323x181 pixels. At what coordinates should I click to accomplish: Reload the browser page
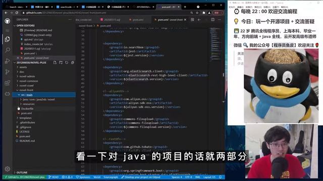[x=17, y=13]
